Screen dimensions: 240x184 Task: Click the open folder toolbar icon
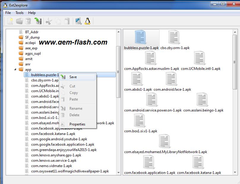pos(19,21)
